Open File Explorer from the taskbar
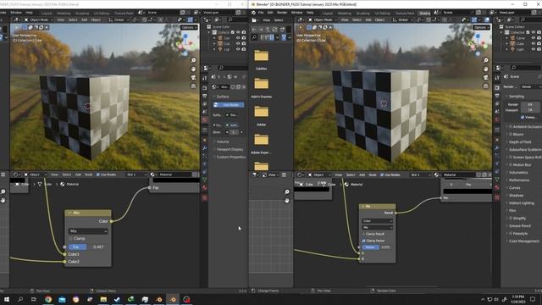542x305 pixels. (103, 299)
